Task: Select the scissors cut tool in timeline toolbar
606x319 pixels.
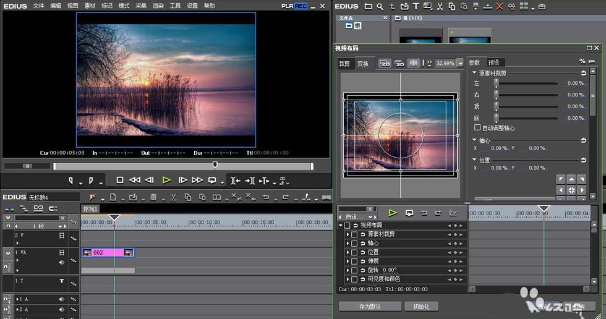Action: point(173,197)
